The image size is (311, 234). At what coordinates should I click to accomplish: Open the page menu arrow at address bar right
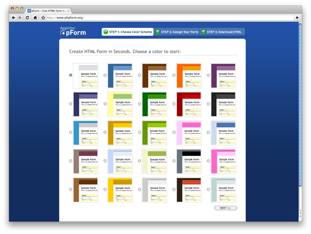click(297, 18)
